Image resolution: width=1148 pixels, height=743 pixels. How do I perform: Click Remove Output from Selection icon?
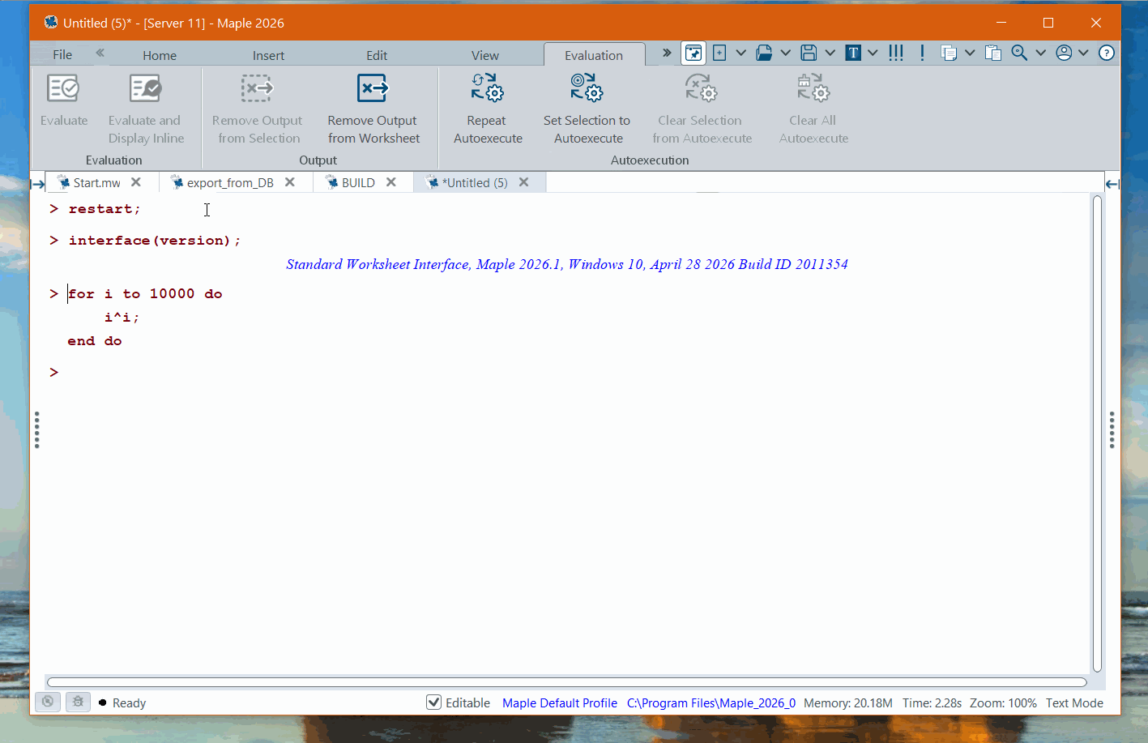(x=258, y=88)
